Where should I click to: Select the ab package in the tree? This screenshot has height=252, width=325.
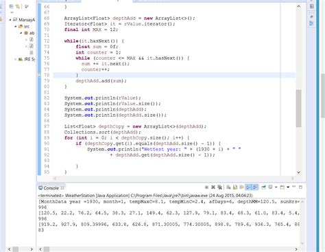pos(29,33)
